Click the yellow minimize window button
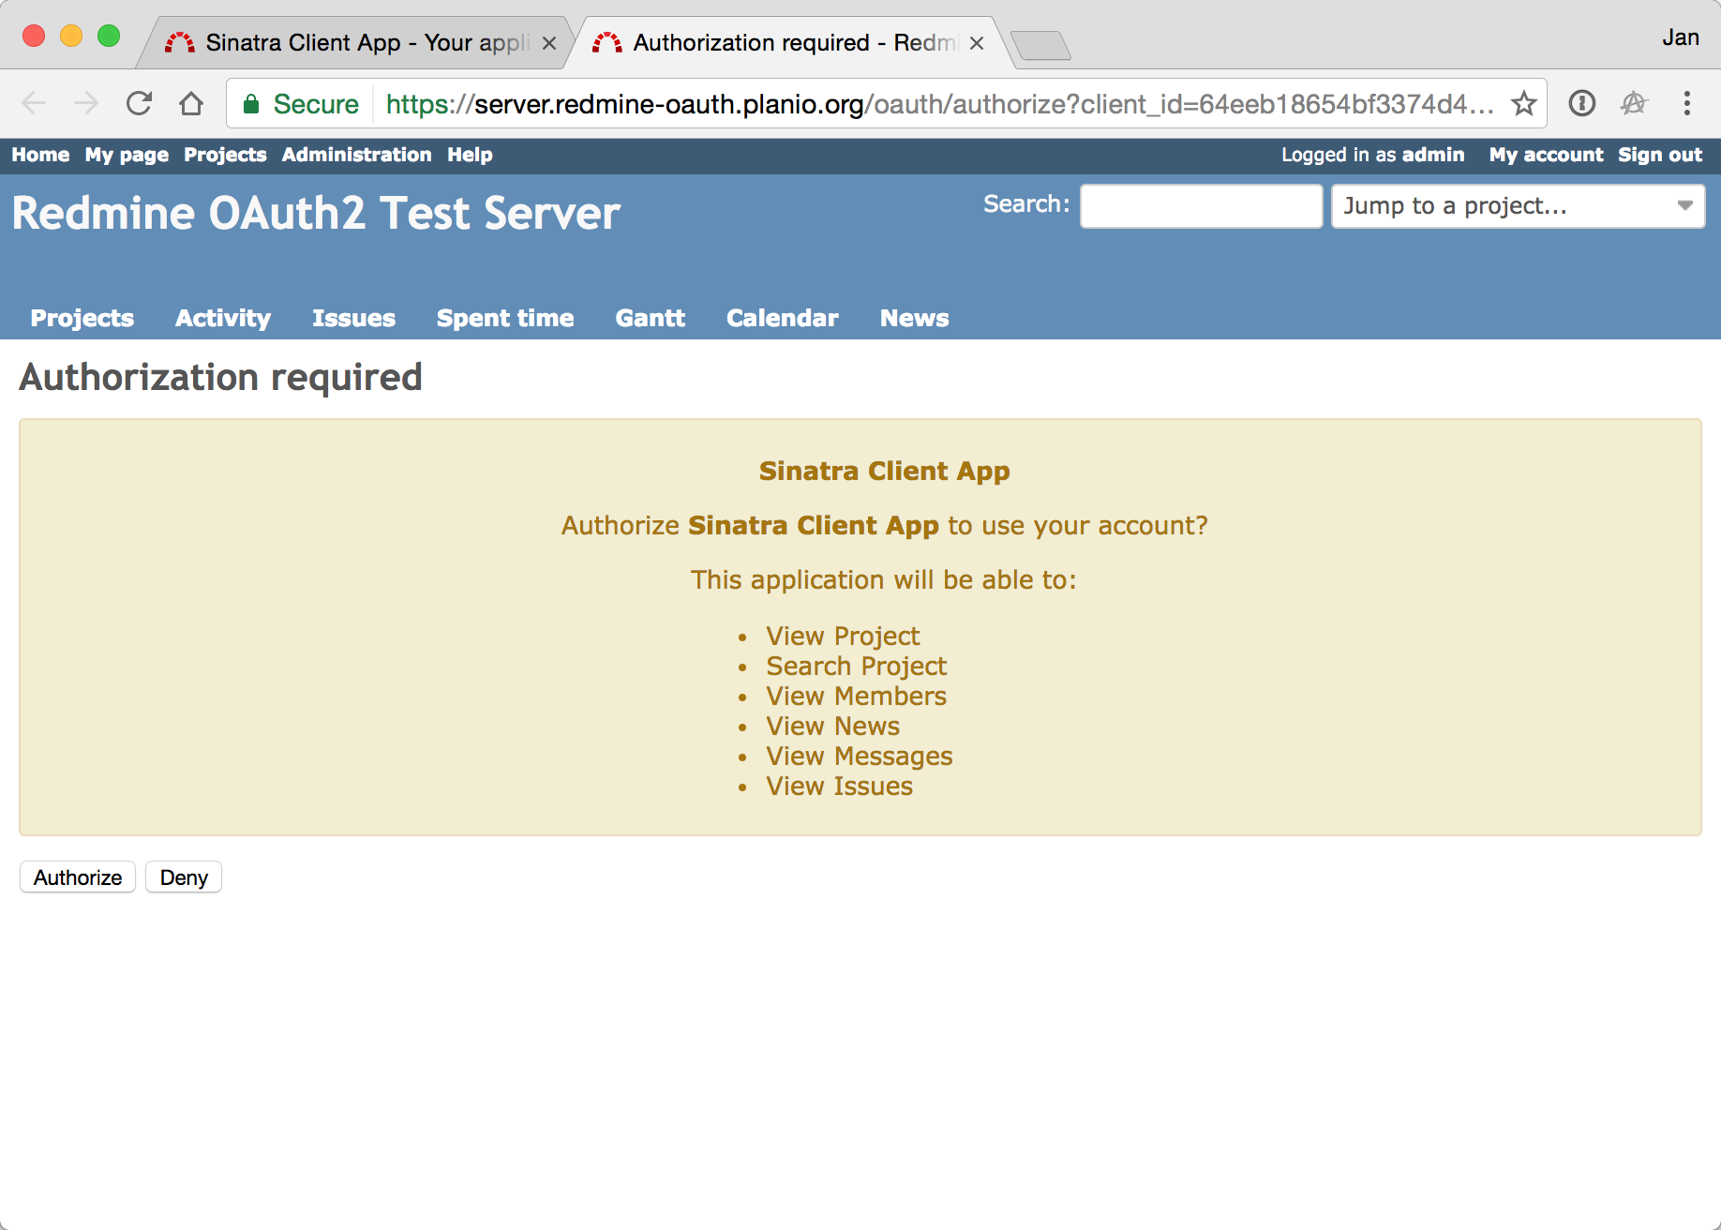The image size is (1721, 1230). click(x=71, y=36)
